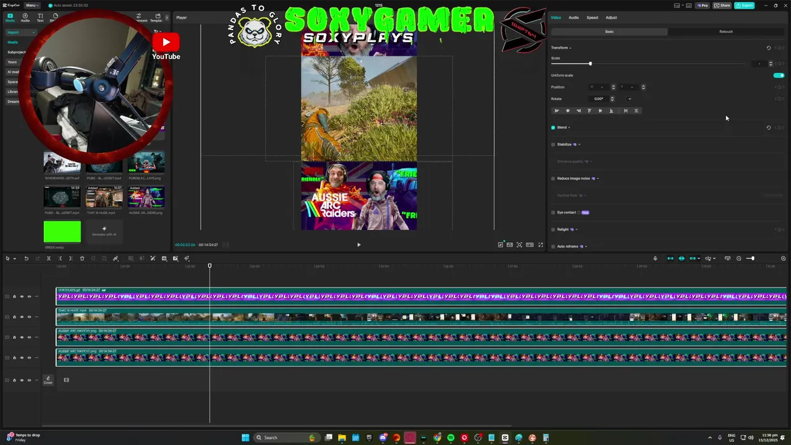
Task: Open the Retouch sub-tab
Action: (x=725, y=32)
